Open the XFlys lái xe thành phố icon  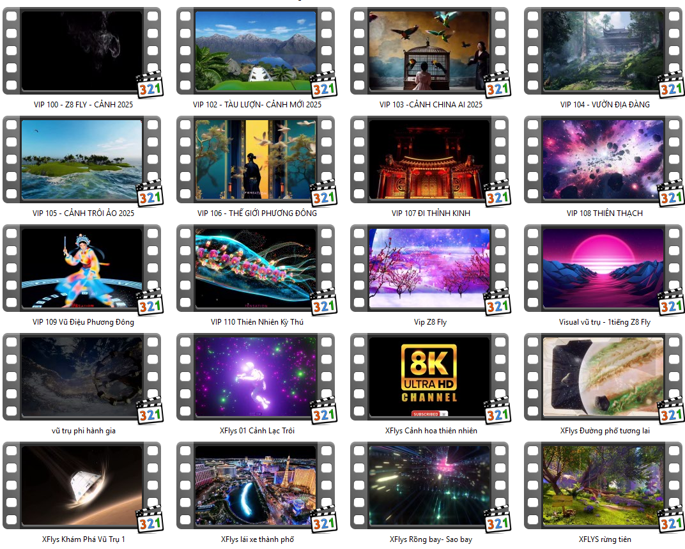point(256,486)
